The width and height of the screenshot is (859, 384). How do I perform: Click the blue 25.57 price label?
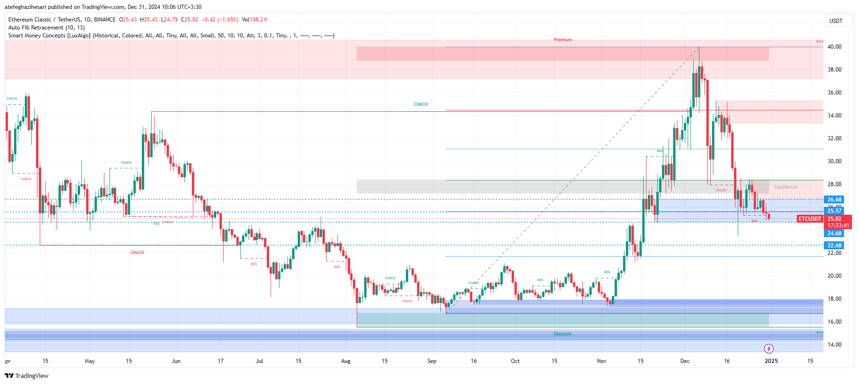[x=834, y=211]
